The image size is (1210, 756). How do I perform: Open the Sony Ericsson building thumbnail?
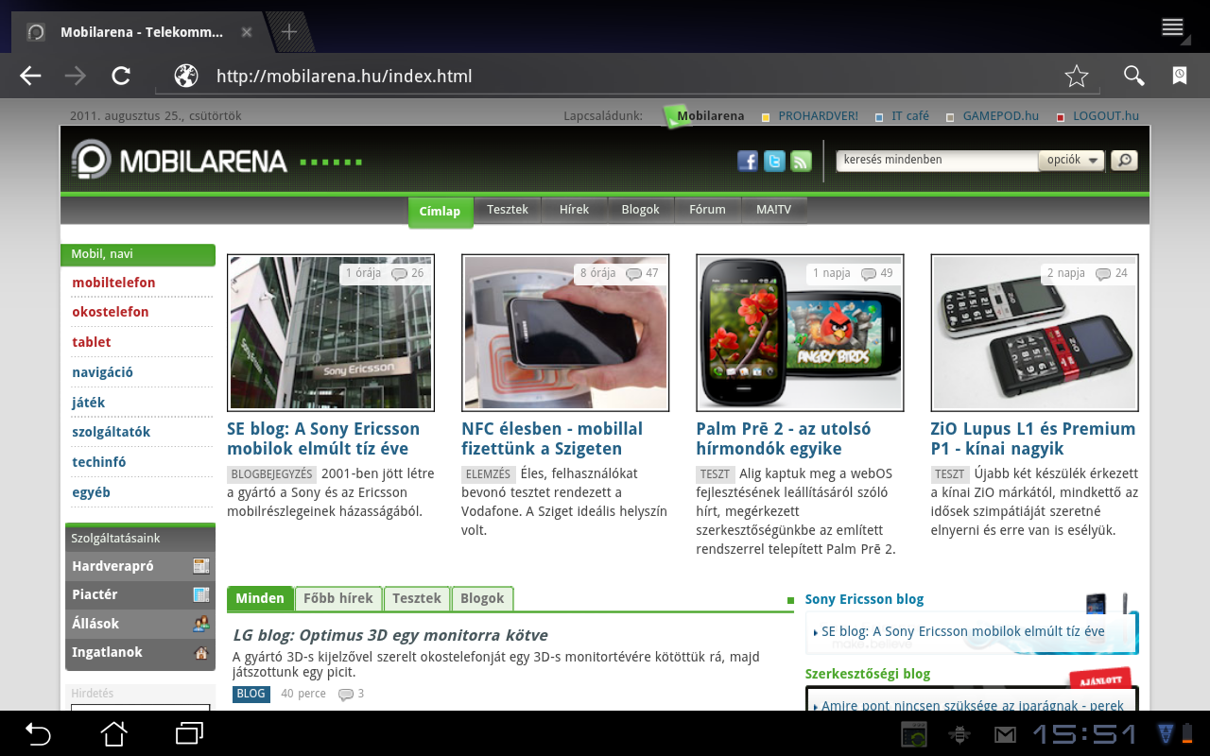click(x=331, y=333)
